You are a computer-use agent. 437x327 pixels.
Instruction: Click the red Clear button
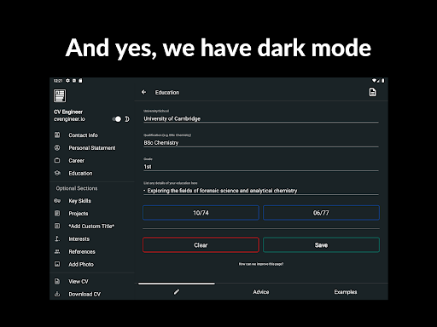tap(201, 245)
